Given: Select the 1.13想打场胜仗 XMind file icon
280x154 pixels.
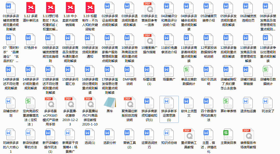Looking at the screenshot, I should click(50, 8).
